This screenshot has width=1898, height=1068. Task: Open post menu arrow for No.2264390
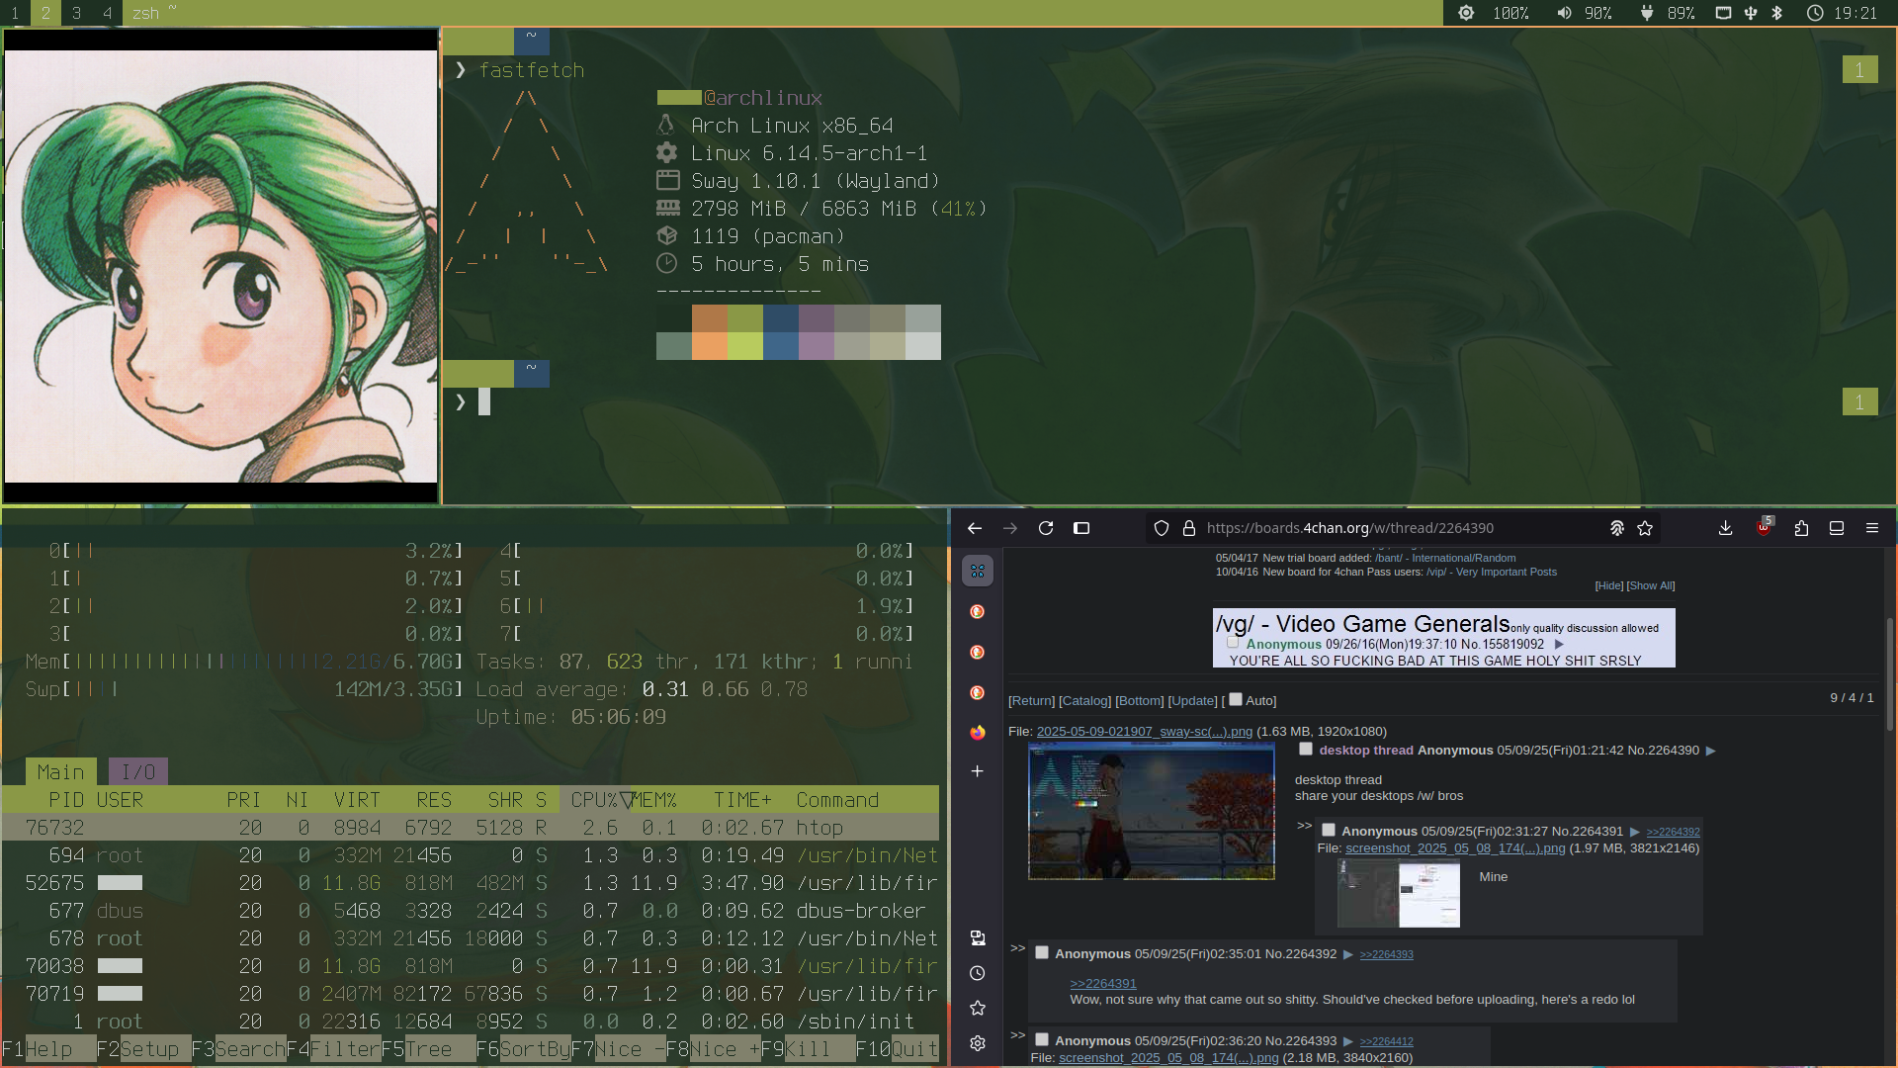(1710, 751)
